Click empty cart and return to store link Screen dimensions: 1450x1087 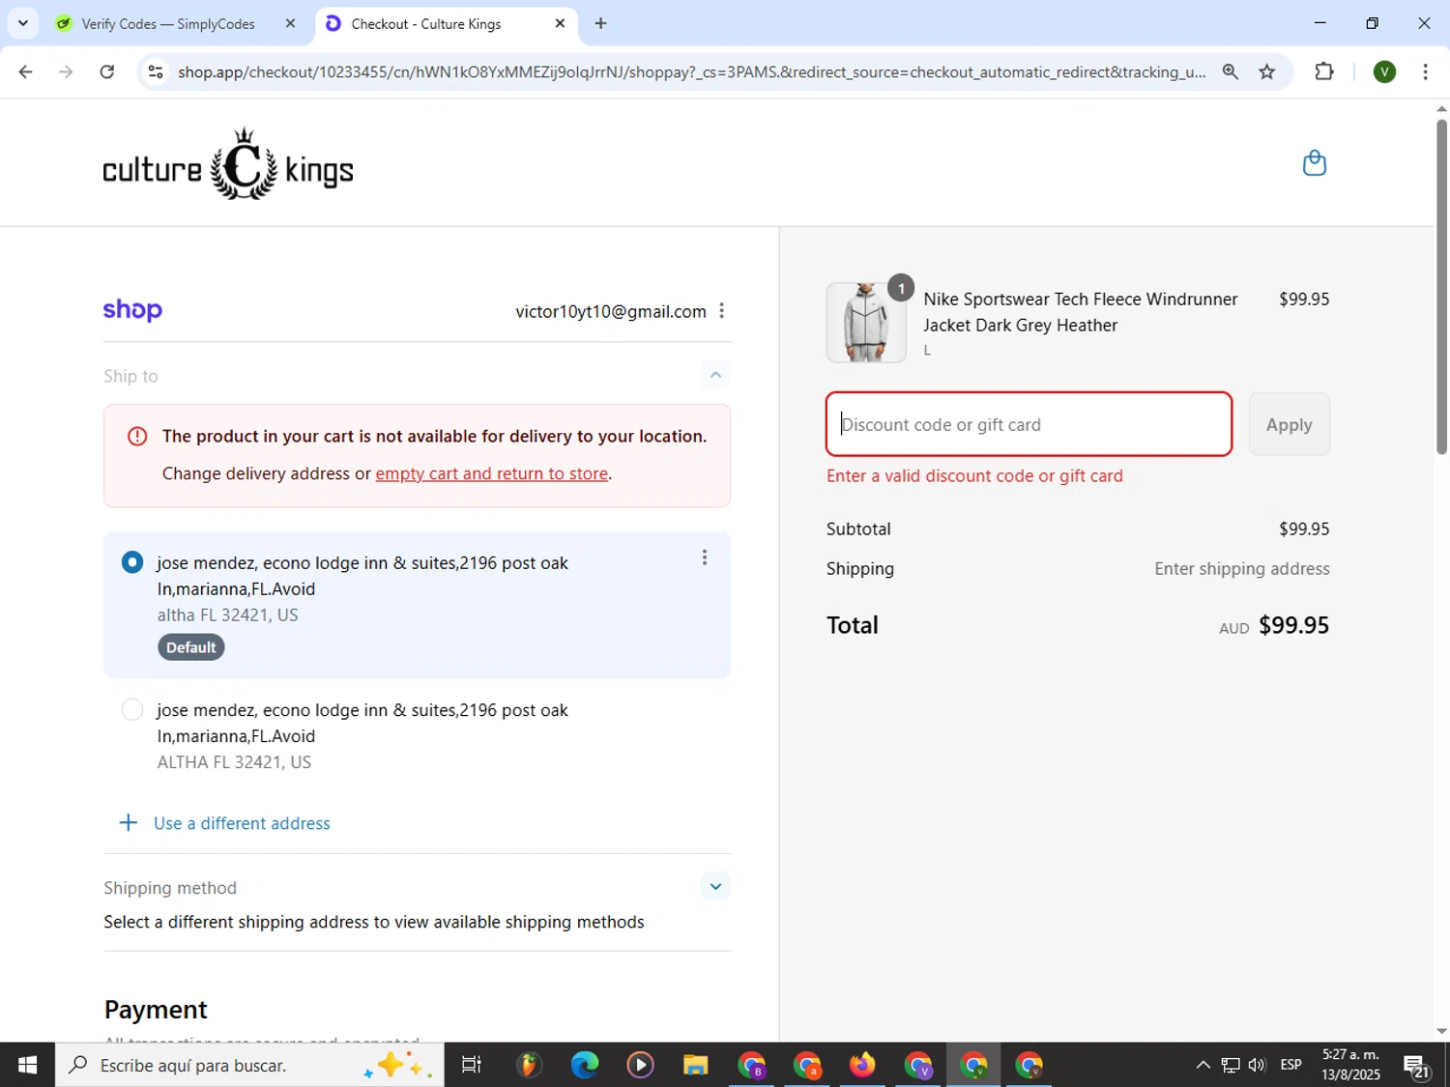click(x=491, y=473)
